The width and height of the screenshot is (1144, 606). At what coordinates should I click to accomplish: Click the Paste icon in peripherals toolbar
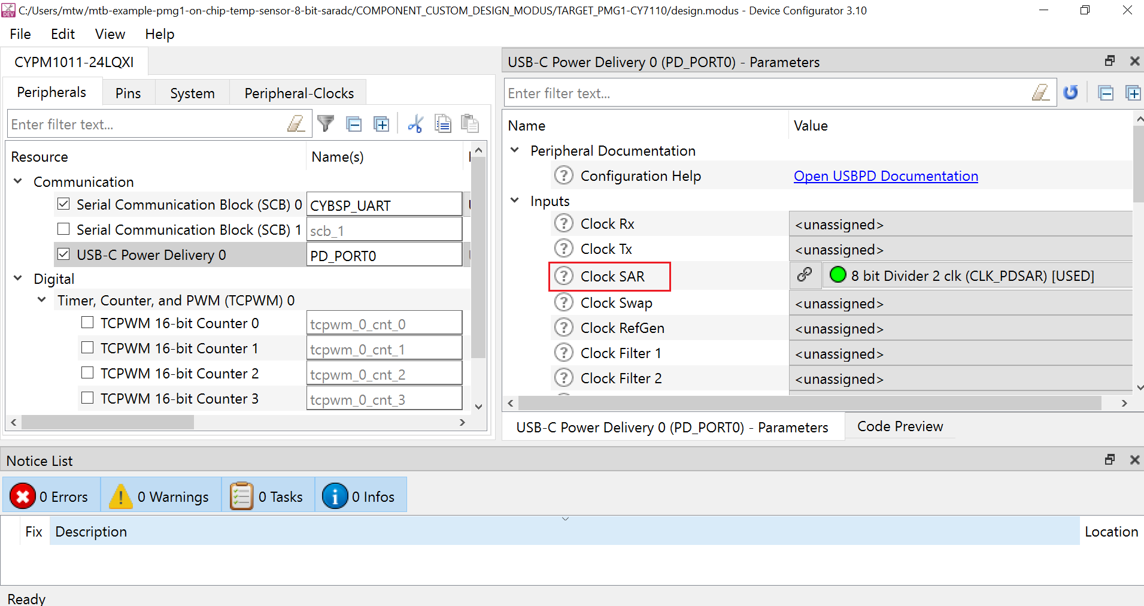[x=470, y=124]
